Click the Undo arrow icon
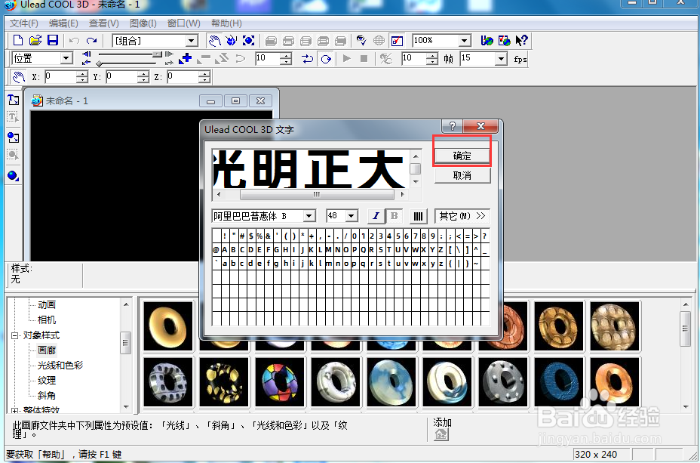The width and height of the screenshot is (700, 463). [74, 41]
